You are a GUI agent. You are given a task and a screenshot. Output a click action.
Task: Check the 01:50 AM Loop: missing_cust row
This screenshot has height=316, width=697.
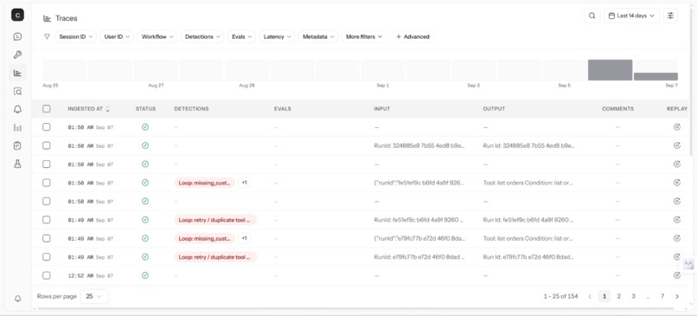pos(46,183)
